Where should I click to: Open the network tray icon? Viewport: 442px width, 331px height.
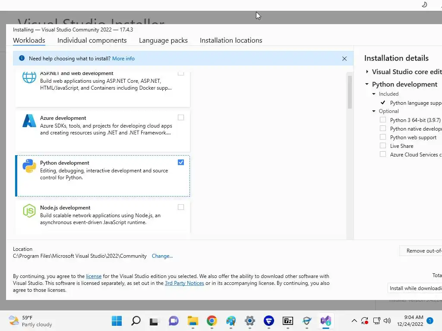pos(376,321)
